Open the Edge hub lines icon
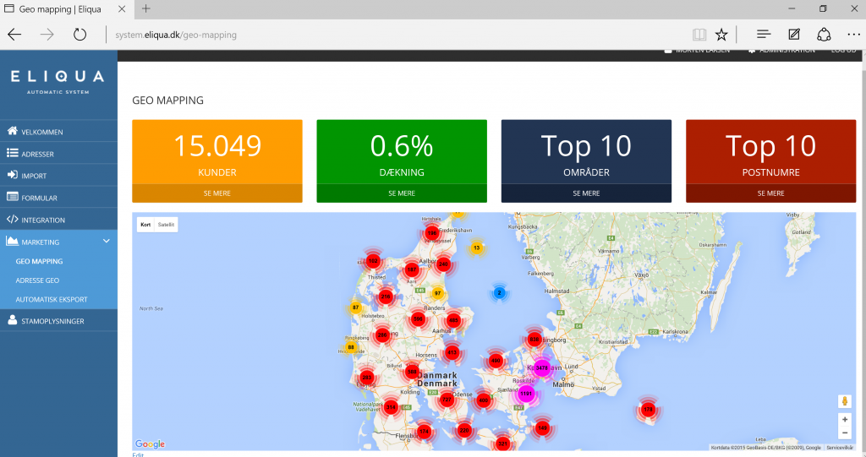Image resolution: width=866 pixels, height=457 pixels. click(x=764, y=35)
